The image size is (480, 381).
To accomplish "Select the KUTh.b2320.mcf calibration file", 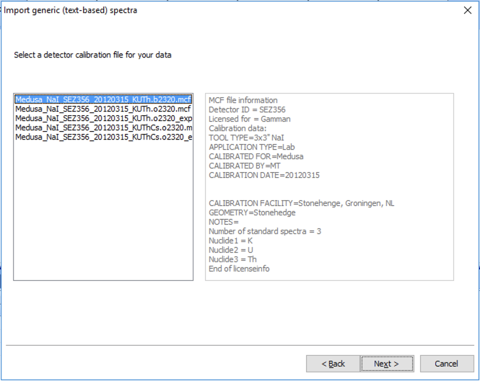I will coord(103,99).
